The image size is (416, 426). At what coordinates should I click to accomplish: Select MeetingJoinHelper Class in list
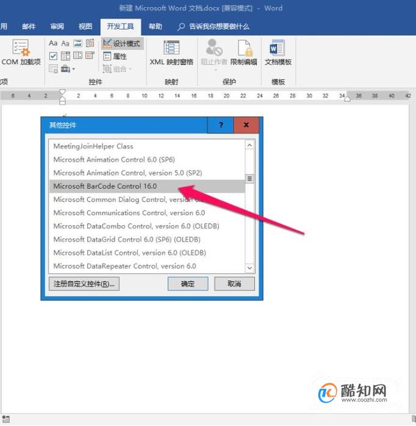pos(147,146)
